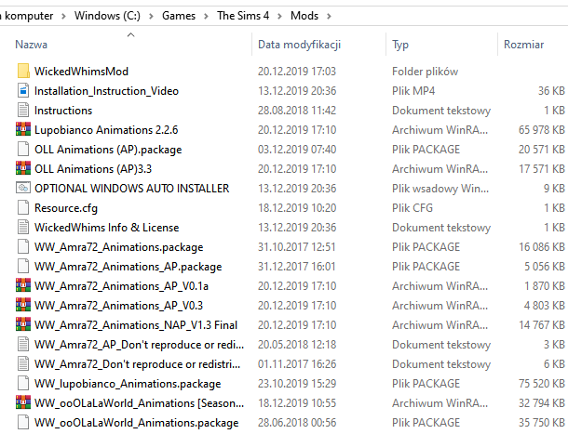This screenshot has height=434, width=568.
Task: Click the size value 65 978 KB
Action: [542, 130]
